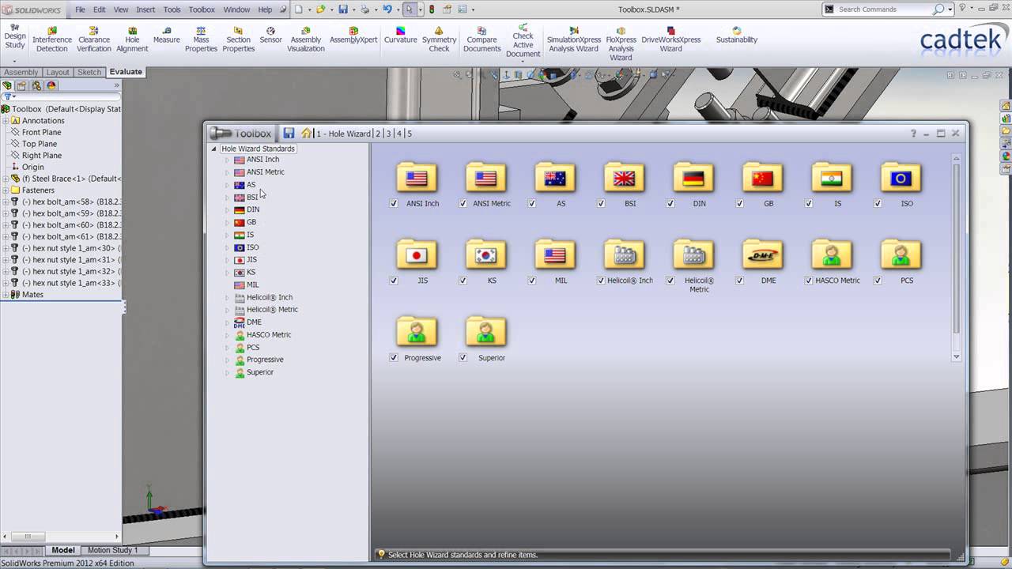Collapse the Hole Wizard Standards tree node
Screen dimensions: 1012x569
(x=213, y=149)
